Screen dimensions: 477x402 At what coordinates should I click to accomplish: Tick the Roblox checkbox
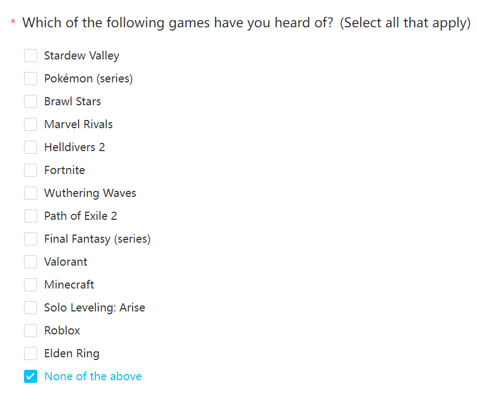tap(31, 331)
